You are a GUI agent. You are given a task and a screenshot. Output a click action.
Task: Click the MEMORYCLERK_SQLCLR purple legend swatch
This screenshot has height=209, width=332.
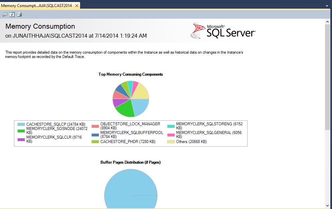pos(21,139)
